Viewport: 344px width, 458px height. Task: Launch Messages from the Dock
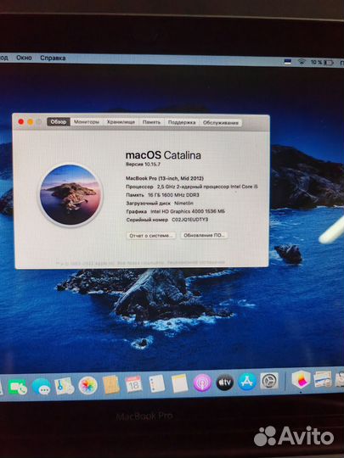coord(42,387)
